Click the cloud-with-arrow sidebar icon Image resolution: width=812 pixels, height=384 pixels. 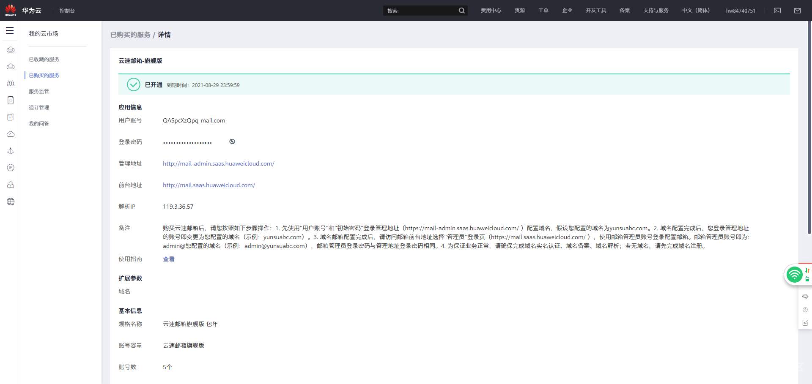pyautogui.click(x=11, y=134)
